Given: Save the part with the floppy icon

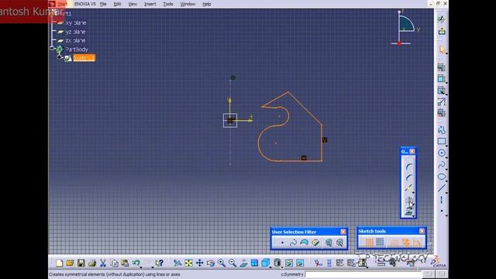Looking at the screenshot, I should (x=81, y=263).
